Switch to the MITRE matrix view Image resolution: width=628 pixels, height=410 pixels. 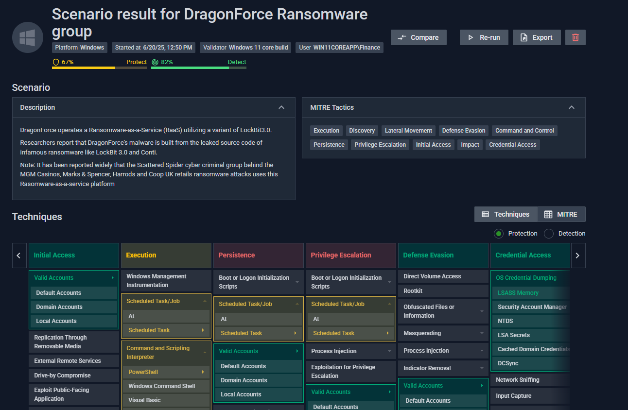(561, 214)
